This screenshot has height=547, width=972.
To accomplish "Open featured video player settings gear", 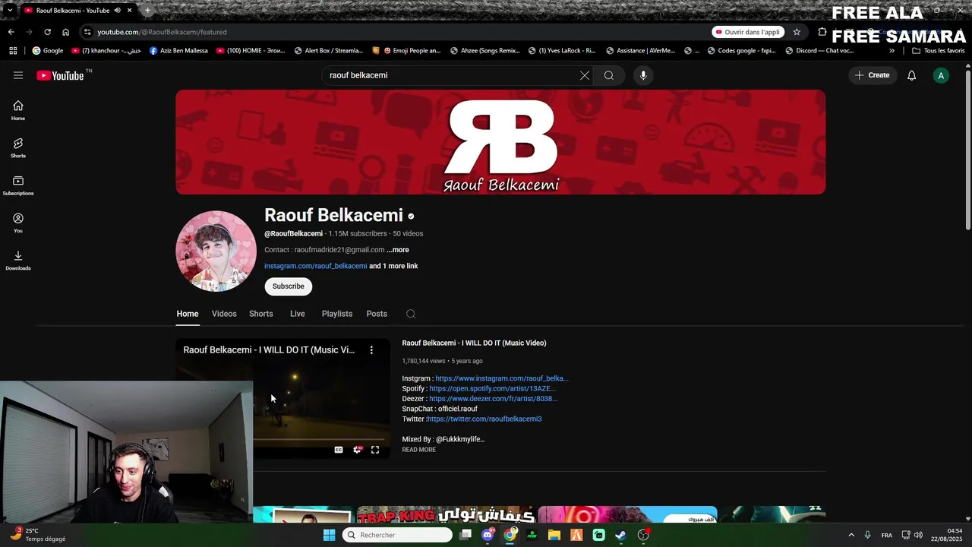I will coord(358,450).
